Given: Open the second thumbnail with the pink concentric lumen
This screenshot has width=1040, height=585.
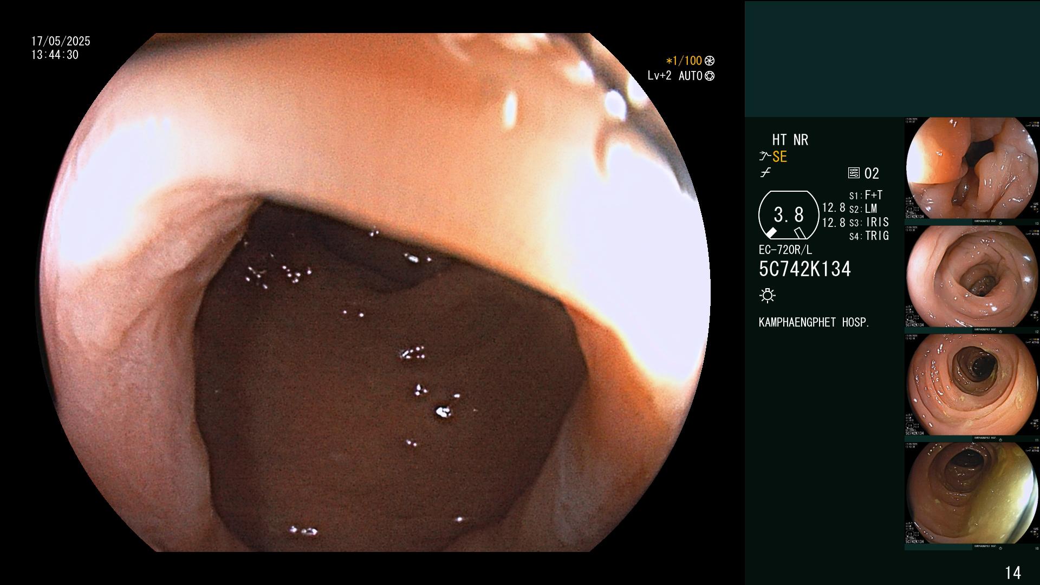Looking at the screenshot, I should 972,277.
